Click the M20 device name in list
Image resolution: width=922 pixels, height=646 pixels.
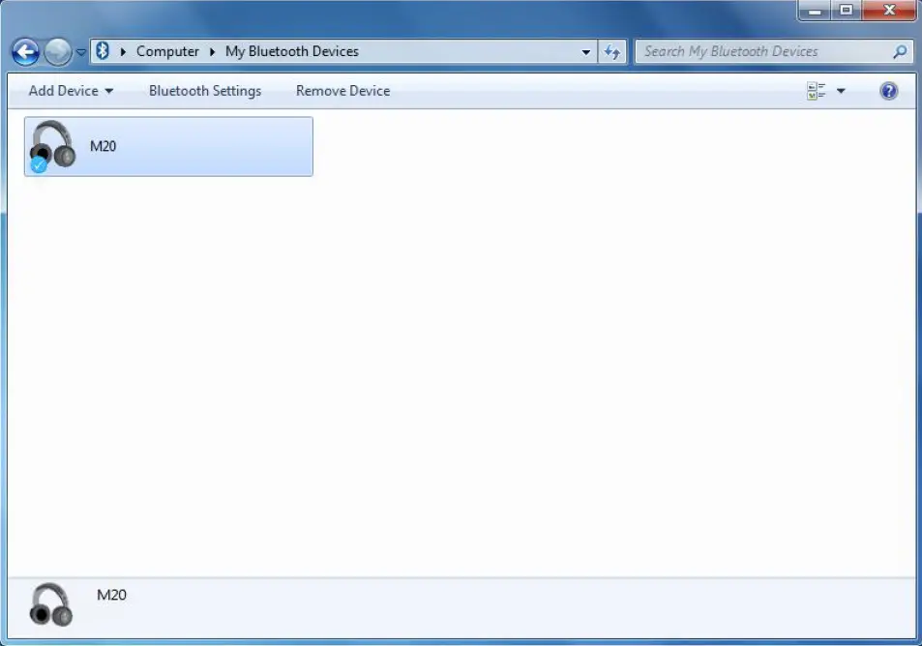(103, 146)
